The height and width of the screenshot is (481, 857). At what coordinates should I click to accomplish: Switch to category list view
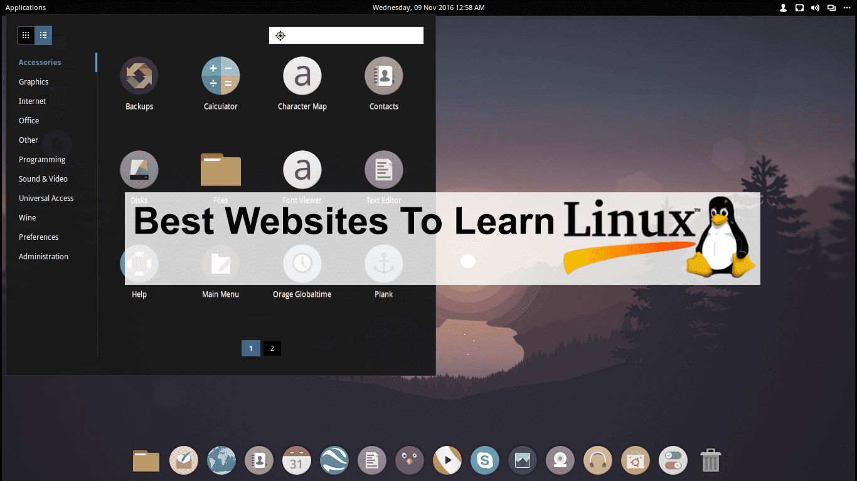(43, 35)
